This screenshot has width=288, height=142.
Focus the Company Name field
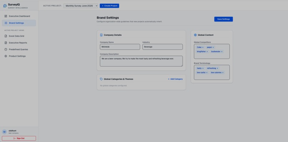click(120, 47)
